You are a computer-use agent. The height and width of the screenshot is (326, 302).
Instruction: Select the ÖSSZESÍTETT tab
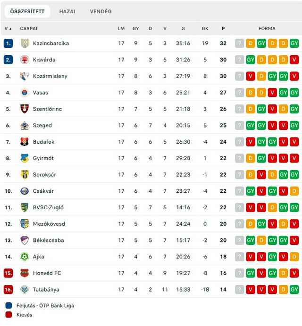pyautogui.click(x=27, y=11)
